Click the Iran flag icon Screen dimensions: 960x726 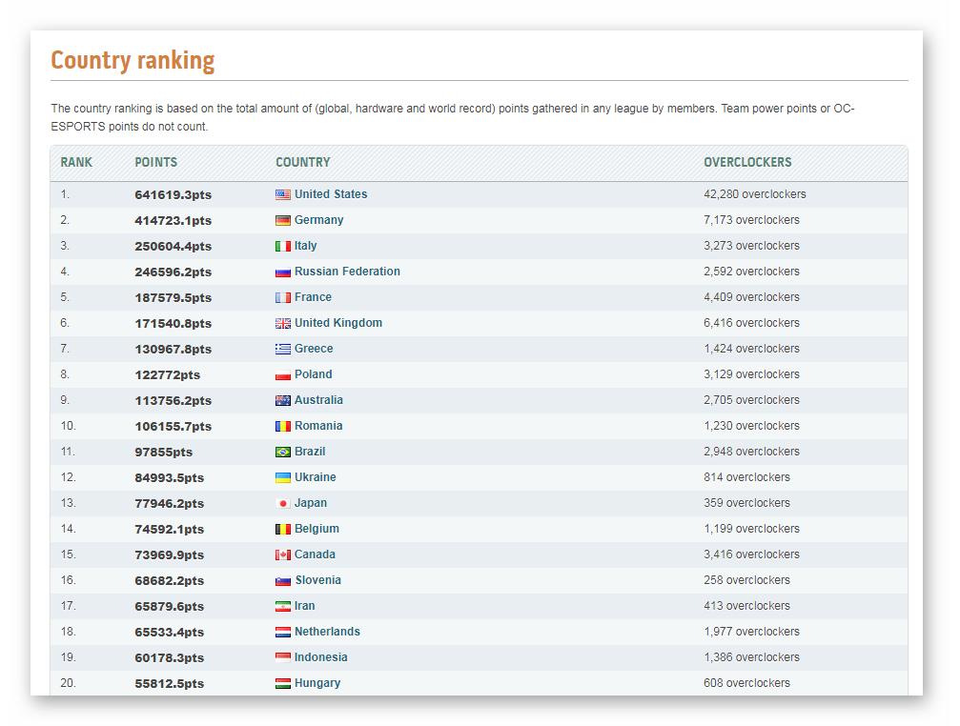pos(283,607)
